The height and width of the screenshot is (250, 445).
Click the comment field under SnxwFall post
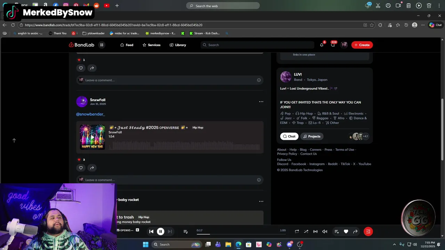tap(170, 180)
